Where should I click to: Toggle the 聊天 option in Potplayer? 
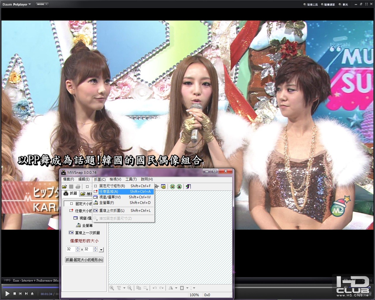pyautogui.click(x=343, y=4)
